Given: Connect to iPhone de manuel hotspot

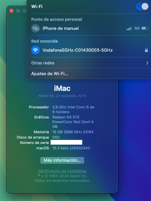Looking at the screenshot, I should pyautogui.click(x=90, y=28).
